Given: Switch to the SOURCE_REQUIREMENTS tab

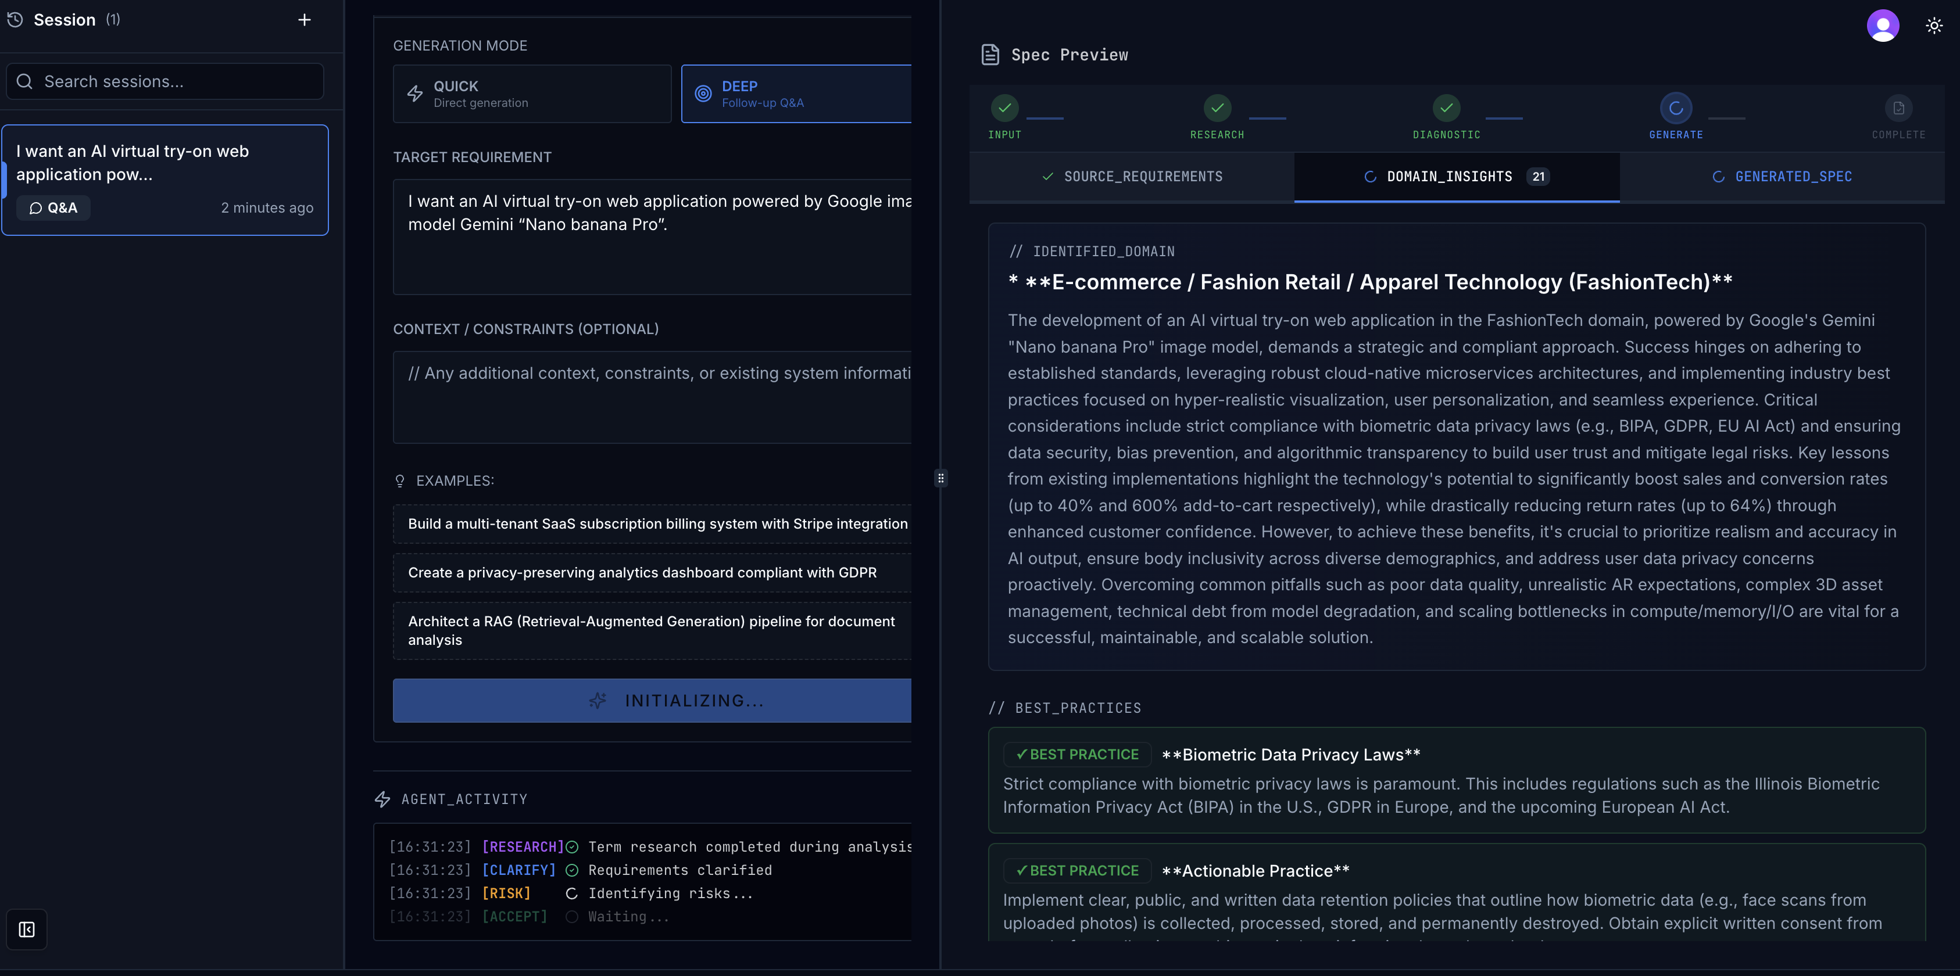Looking at the screenshot, I should point(1131,177).
